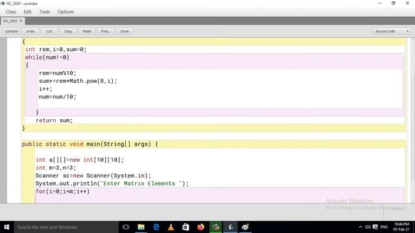
Task: Click the 'Enter Matrix Elements' println line
Action: 112,184
